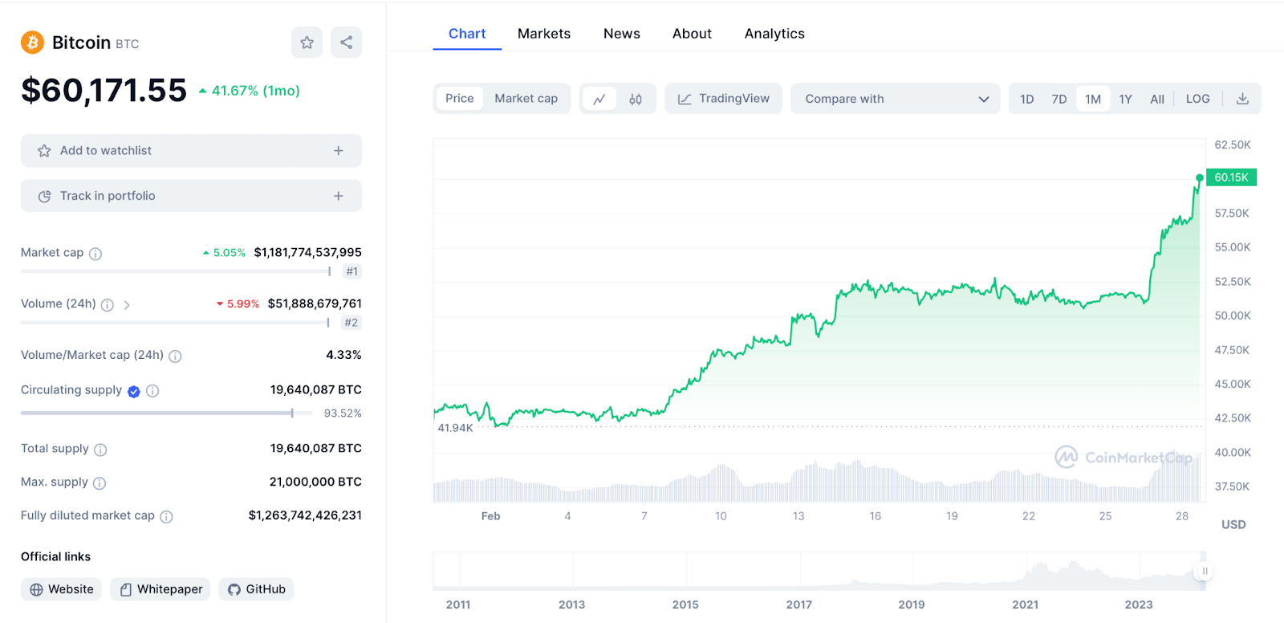Open the share button
1284x623 pixels.
346,43
